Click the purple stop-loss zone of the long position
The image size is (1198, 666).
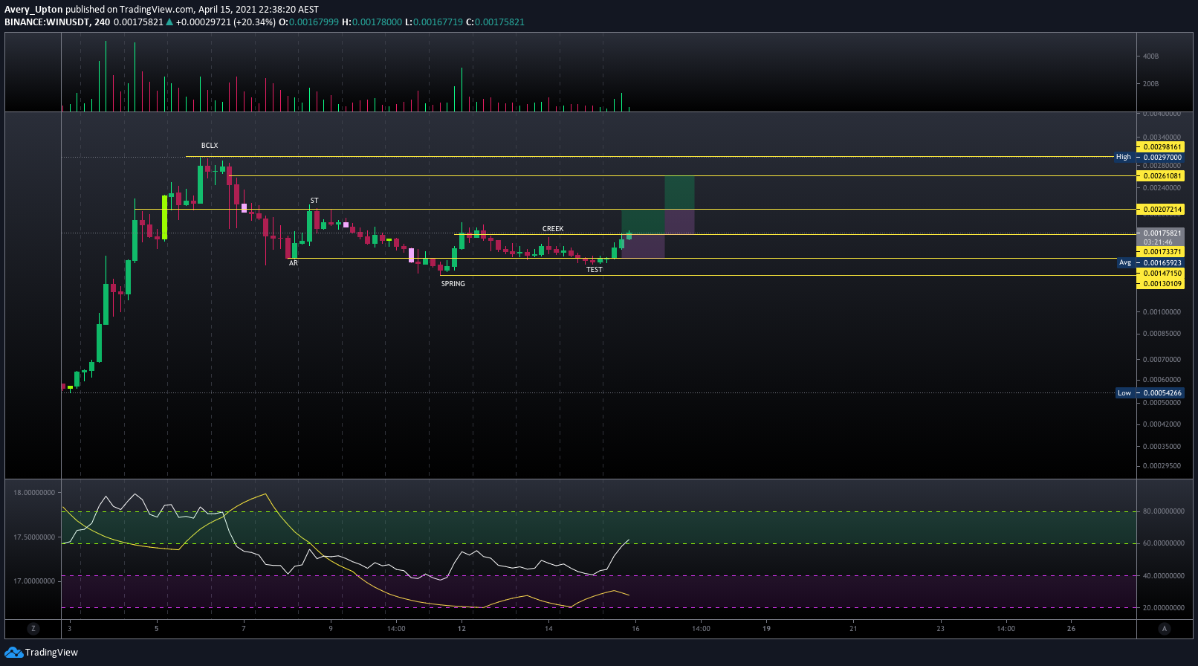tap(643, 246)
